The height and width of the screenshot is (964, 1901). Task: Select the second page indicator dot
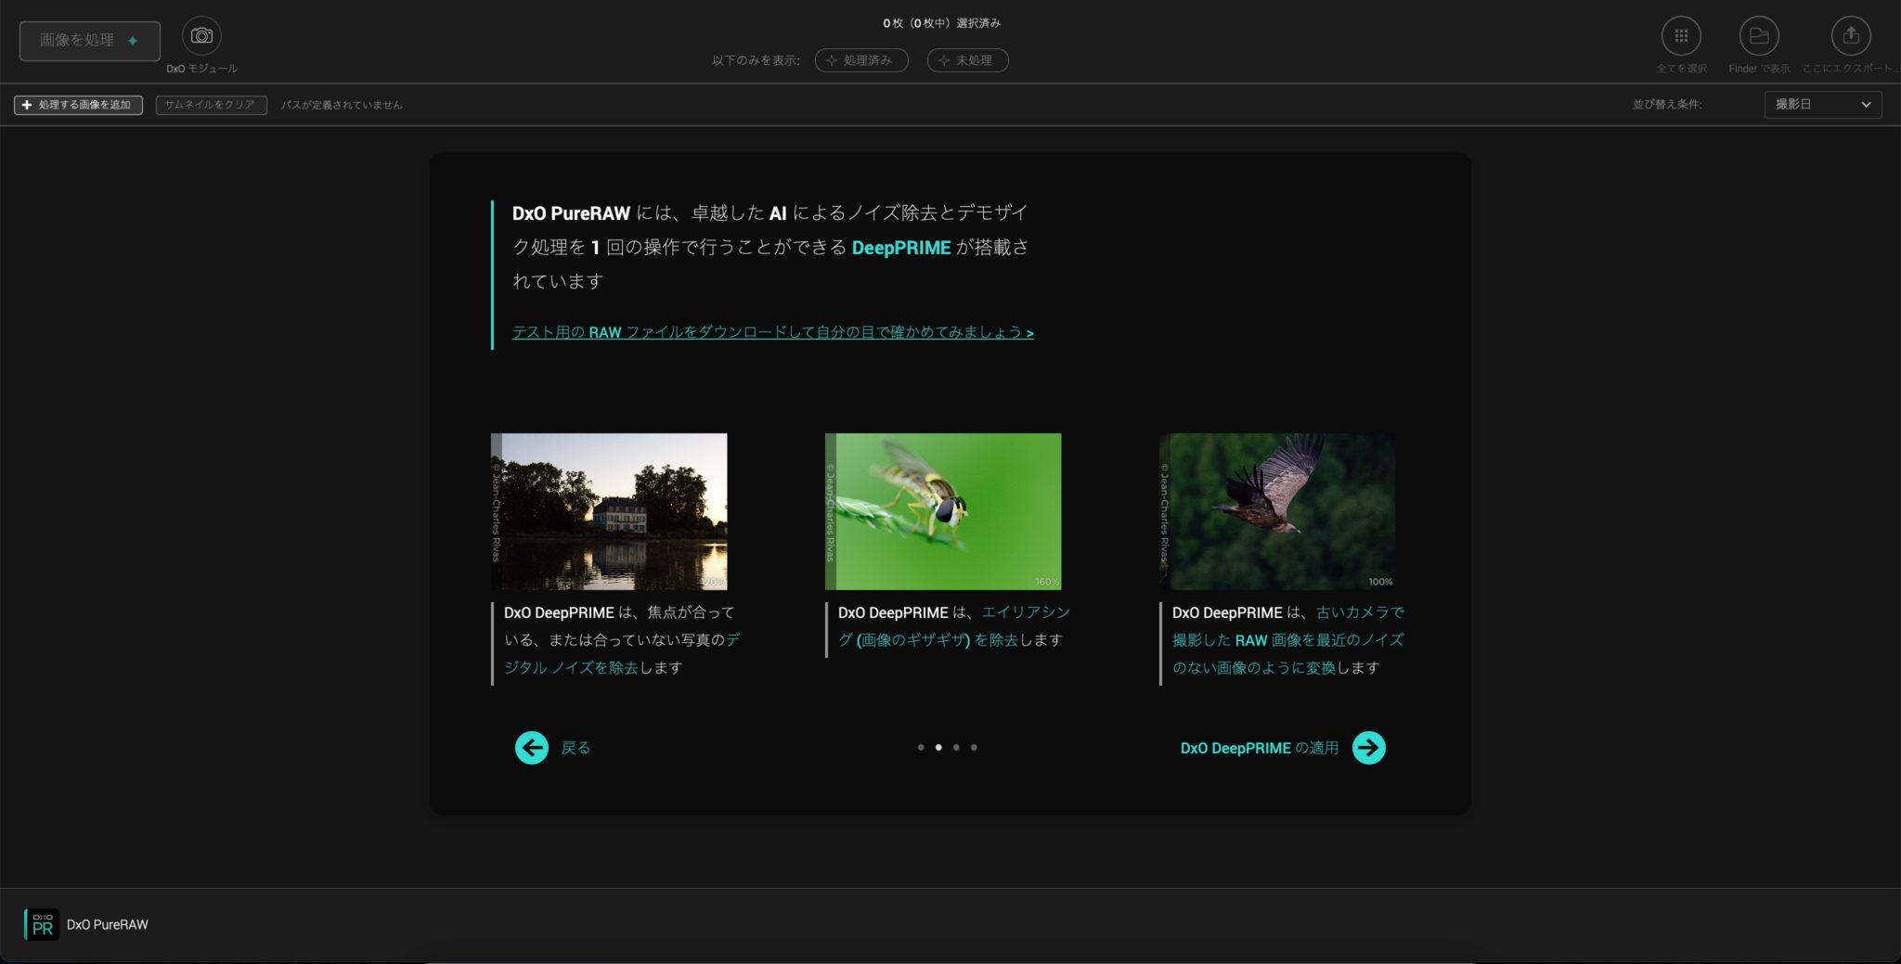[938, 747]
